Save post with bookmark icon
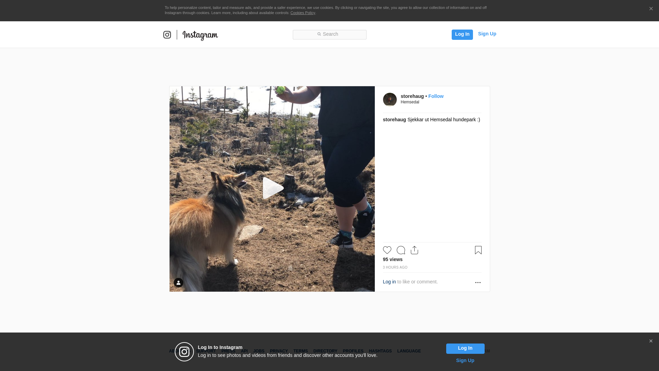This screenshot has width=659, height=371. [x=478, y=250]
